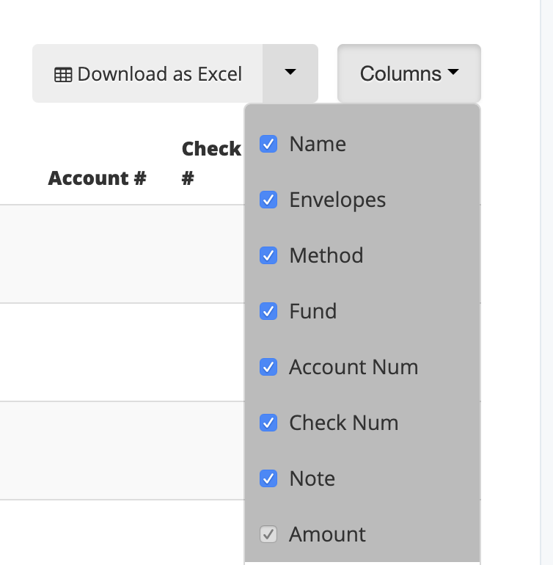Hide the Account Num column checkbox

(268, 367)
